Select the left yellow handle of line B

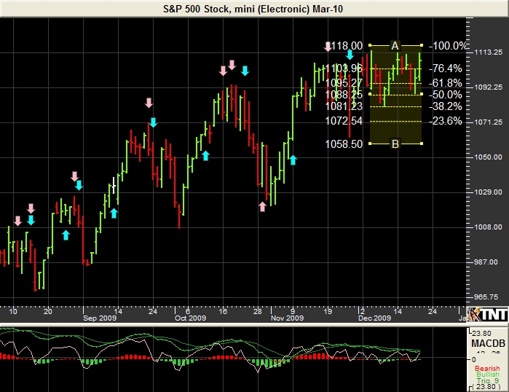pyautogui.click(x=370, y=144)
